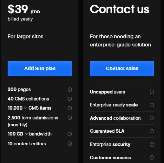Open Enterprise security info icon
Image resolution: width=164 pixels, height=163 pixels.
pos(152,144)
